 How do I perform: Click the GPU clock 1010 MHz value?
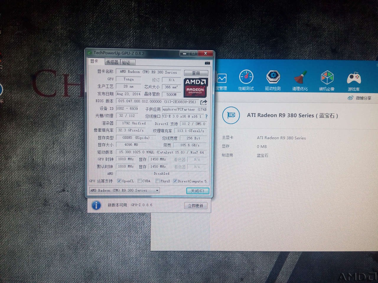(126, 159)
